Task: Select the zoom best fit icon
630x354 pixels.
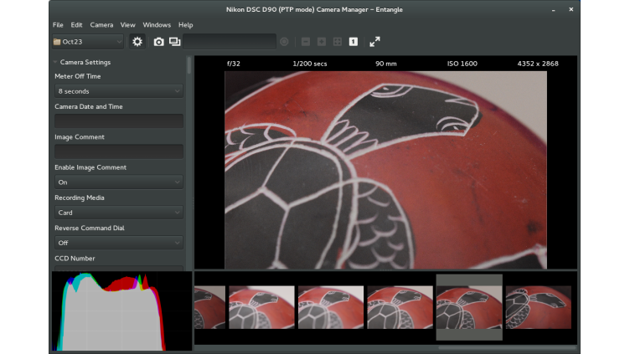Action: (x=338, y=42)
